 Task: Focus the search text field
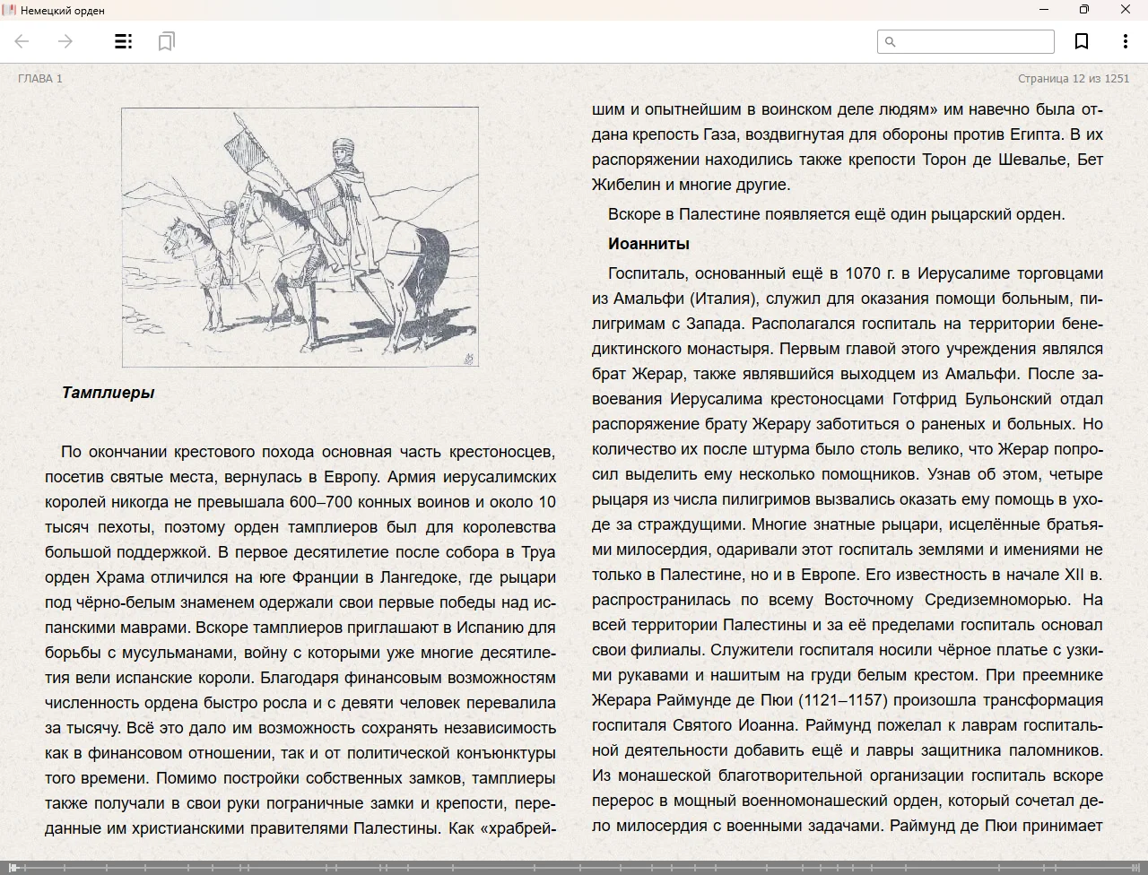974,41
